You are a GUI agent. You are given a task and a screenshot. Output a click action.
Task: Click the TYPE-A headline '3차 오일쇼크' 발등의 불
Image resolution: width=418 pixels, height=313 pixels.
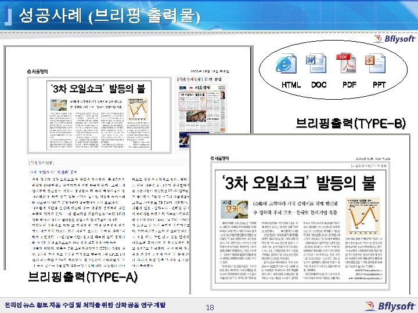(98, 89)
